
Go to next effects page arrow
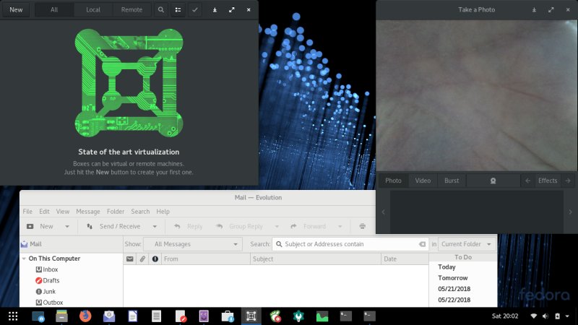click(x=568, y=181)
